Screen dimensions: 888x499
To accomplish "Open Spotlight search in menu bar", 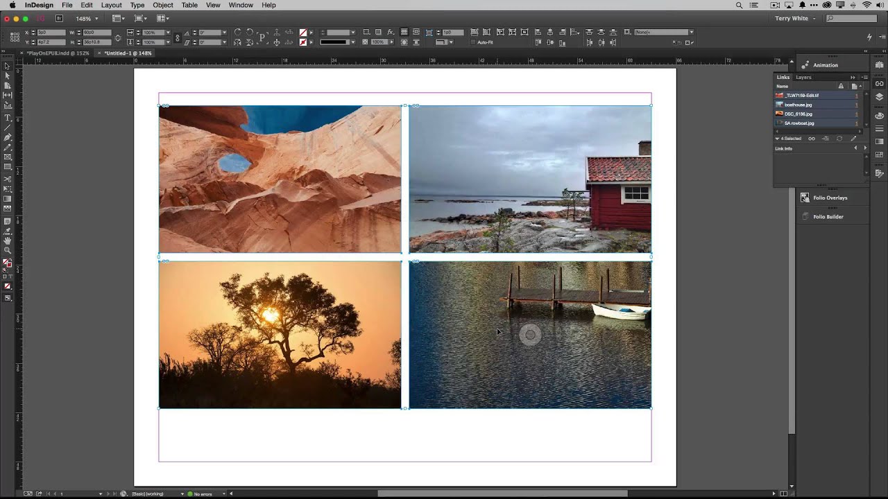I will [x=739, y=5].
